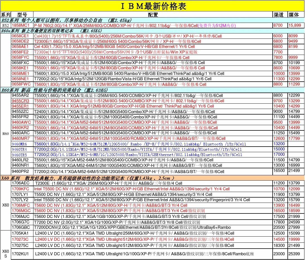305x260 pixels.
Task: Click the X60系列 section heading row
Action: 152,178
